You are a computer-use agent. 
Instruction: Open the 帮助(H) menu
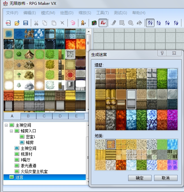[x=139, y=13]
